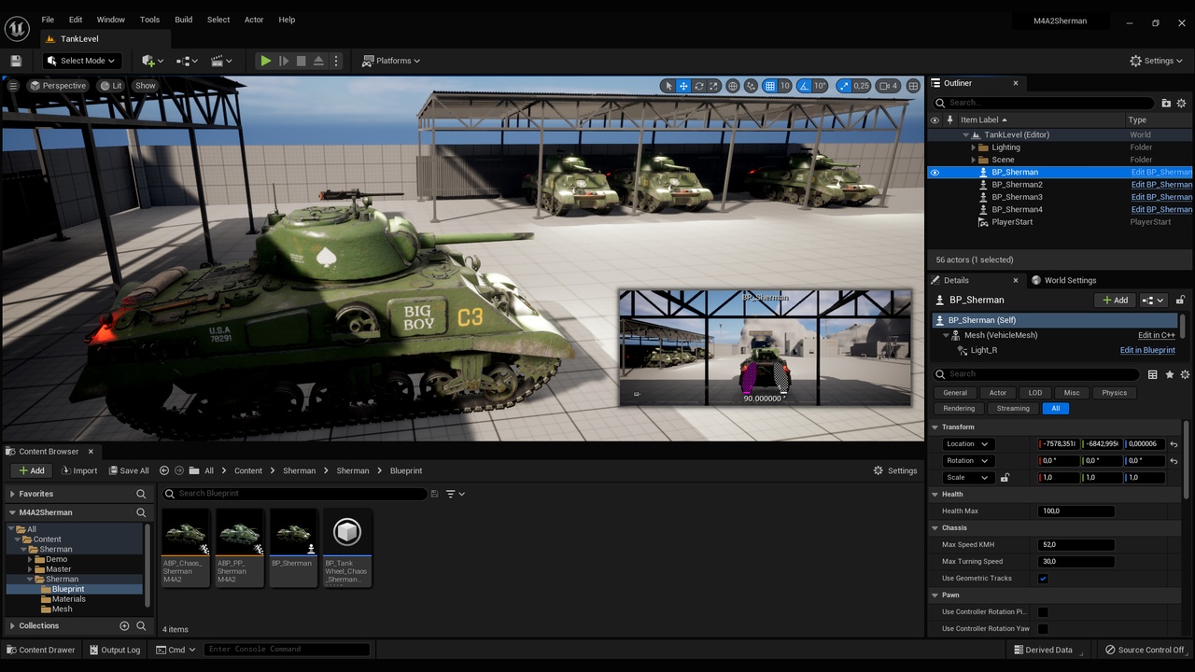Image resolution: width=1195 pixels, height=672 pixels.
Task: Start Play in Editor
Action: tap(266, 61)
